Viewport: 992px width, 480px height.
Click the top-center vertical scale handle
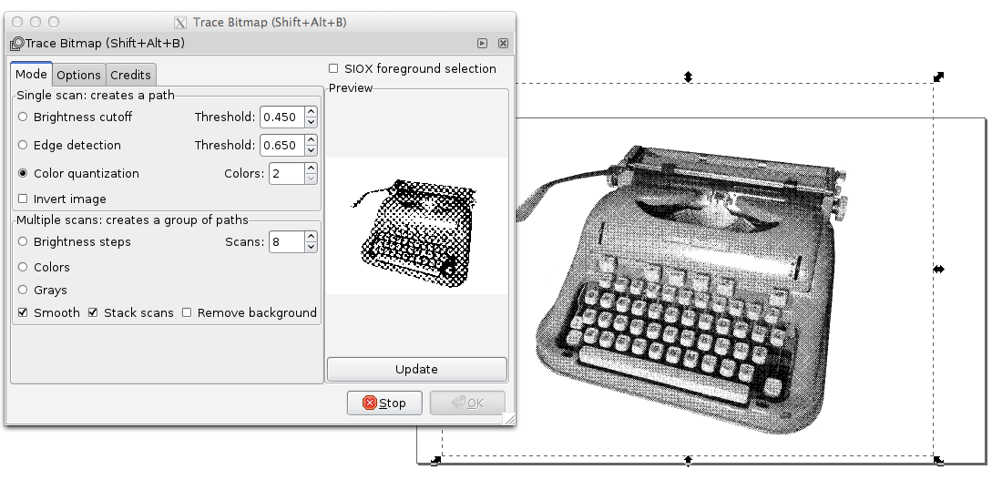688,77
